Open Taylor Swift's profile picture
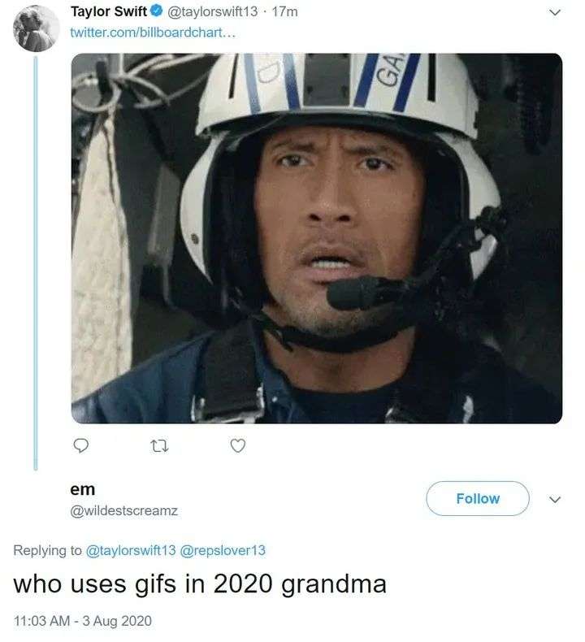Image resolution: width=585 pixels, height=642 pixels. click(x=36, y=28)
